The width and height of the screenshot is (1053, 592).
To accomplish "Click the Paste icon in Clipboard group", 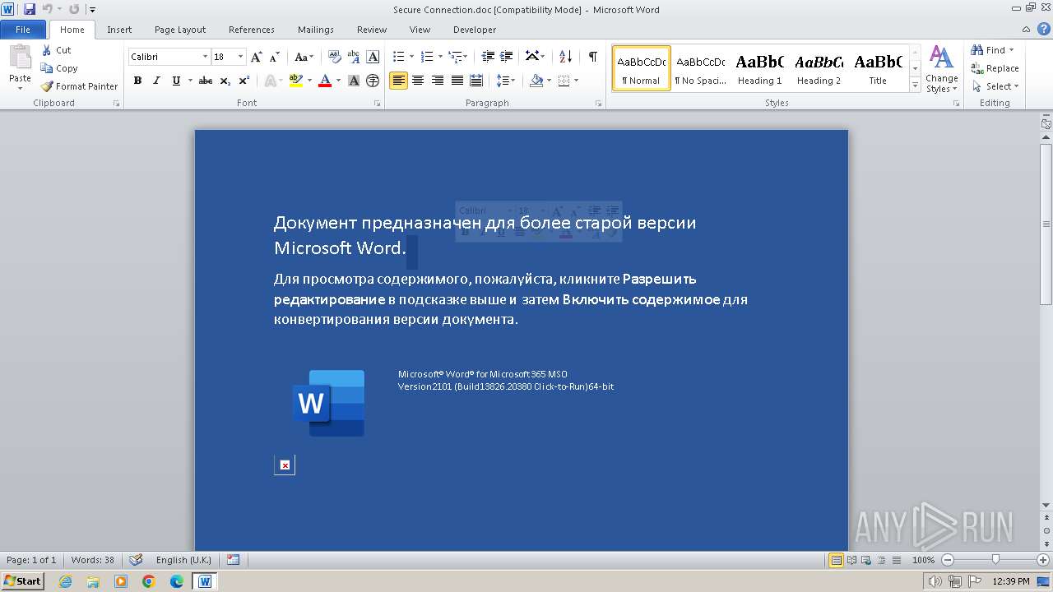I will tap(20, 59).
